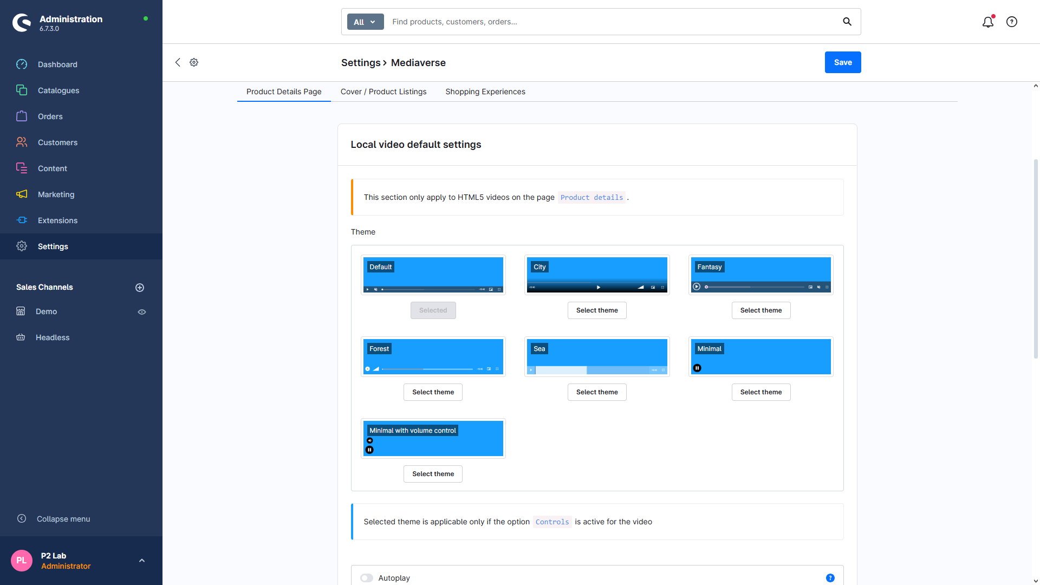Click the Shopware logo icon
The height and width of the screenshot is (585, 1040).
[22, 22]
